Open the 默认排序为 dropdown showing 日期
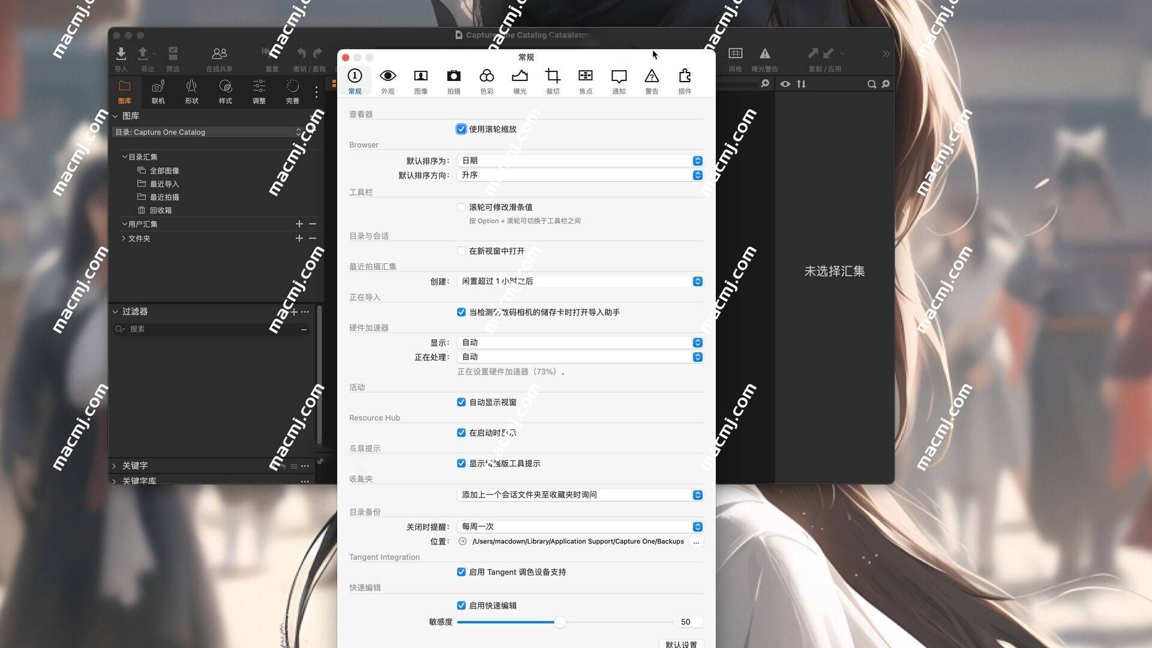This screenshot has width=1152, height=648. [x=580, y=161]
